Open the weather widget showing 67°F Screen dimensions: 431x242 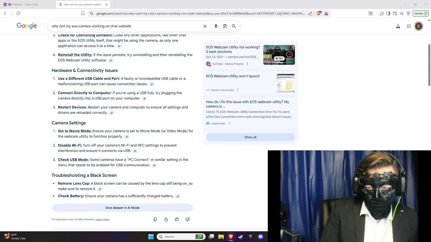[x=15, y=237]
